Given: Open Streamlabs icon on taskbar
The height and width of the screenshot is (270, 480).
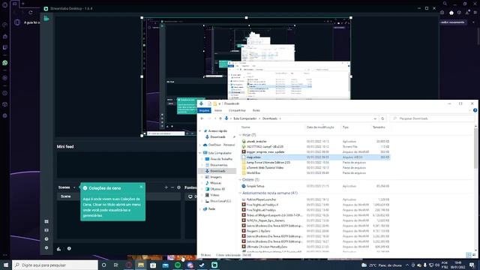Looking at the screenshot, I should point(214,265).
